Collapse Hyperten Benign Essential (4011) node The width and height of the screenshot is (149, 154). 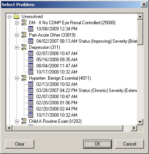[17, 78]
